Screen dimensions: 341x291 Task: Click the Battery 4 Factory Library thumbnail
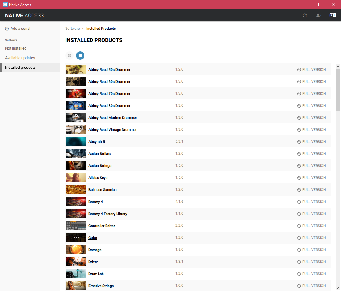click(76, 214)
